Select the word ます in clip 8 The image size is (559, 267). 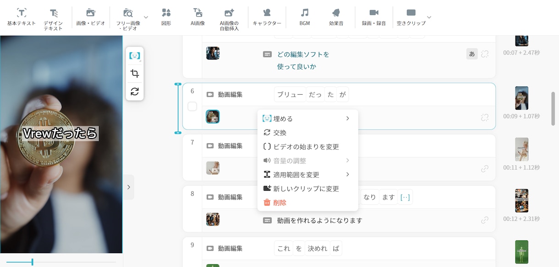coord(388,197)
